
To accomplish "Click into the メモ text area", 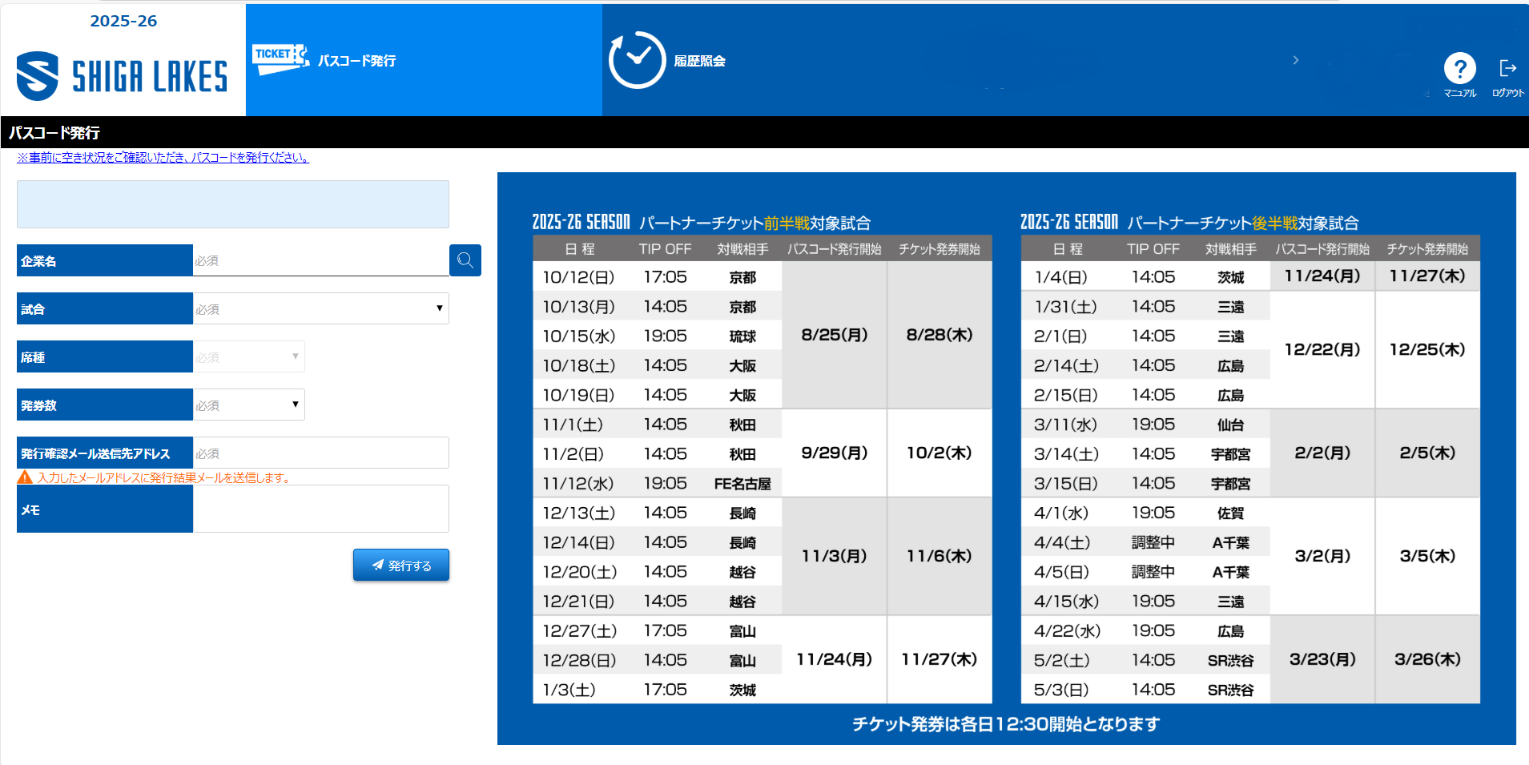I will (320, 509).
